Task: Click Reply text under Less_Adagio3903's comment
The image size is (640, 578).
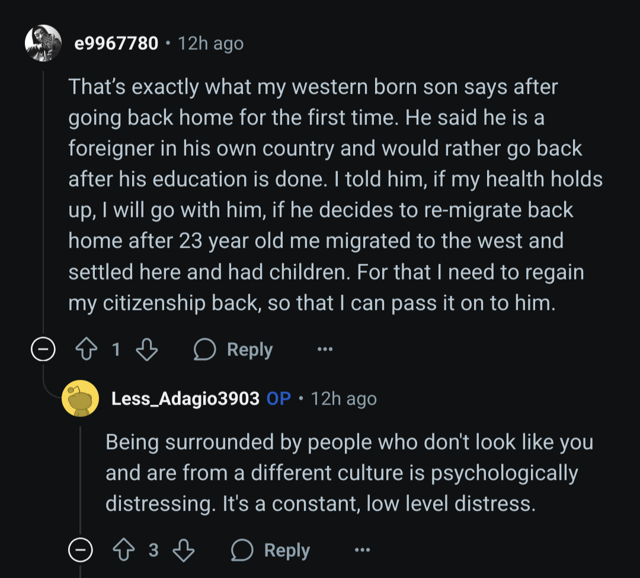Action: point(287,550)
